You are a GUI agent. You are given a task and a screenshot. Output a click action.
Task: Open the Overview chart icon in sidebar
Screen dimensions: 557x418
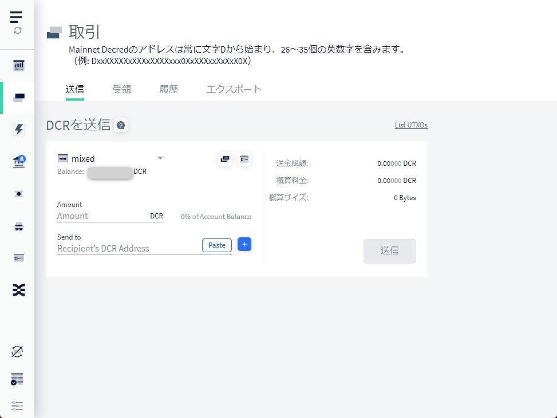18,66
